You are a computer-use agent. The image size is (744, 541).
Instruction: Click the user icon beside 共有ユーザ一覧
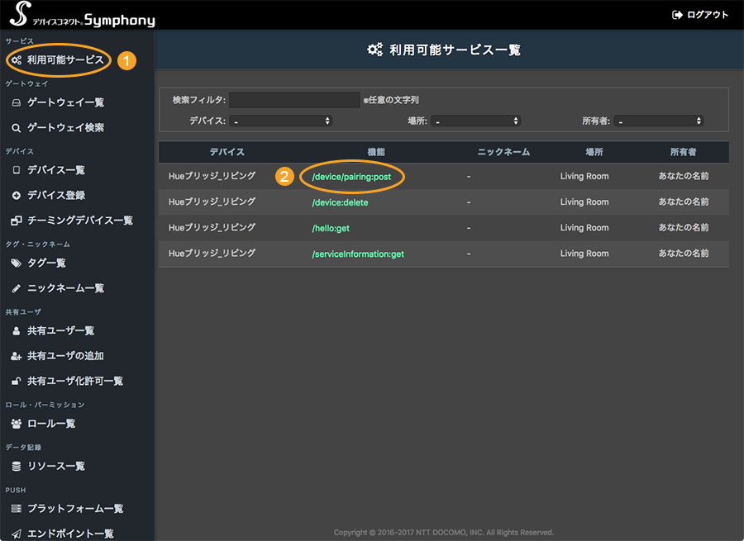[x=17, y=331]
